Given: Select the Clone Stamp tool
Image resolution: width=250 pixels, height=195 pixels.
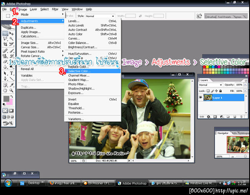Looking at the screenshot, I should [x=5, y=56].
